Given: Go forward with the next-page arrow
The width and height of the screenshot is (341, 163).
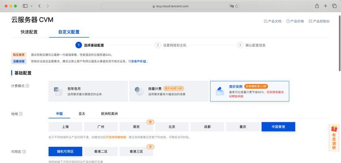Looking at the screenshot, I should click(48, 6).
